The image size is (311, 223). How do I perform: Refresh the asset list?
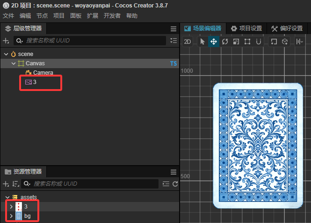click(x=175, y=184)
